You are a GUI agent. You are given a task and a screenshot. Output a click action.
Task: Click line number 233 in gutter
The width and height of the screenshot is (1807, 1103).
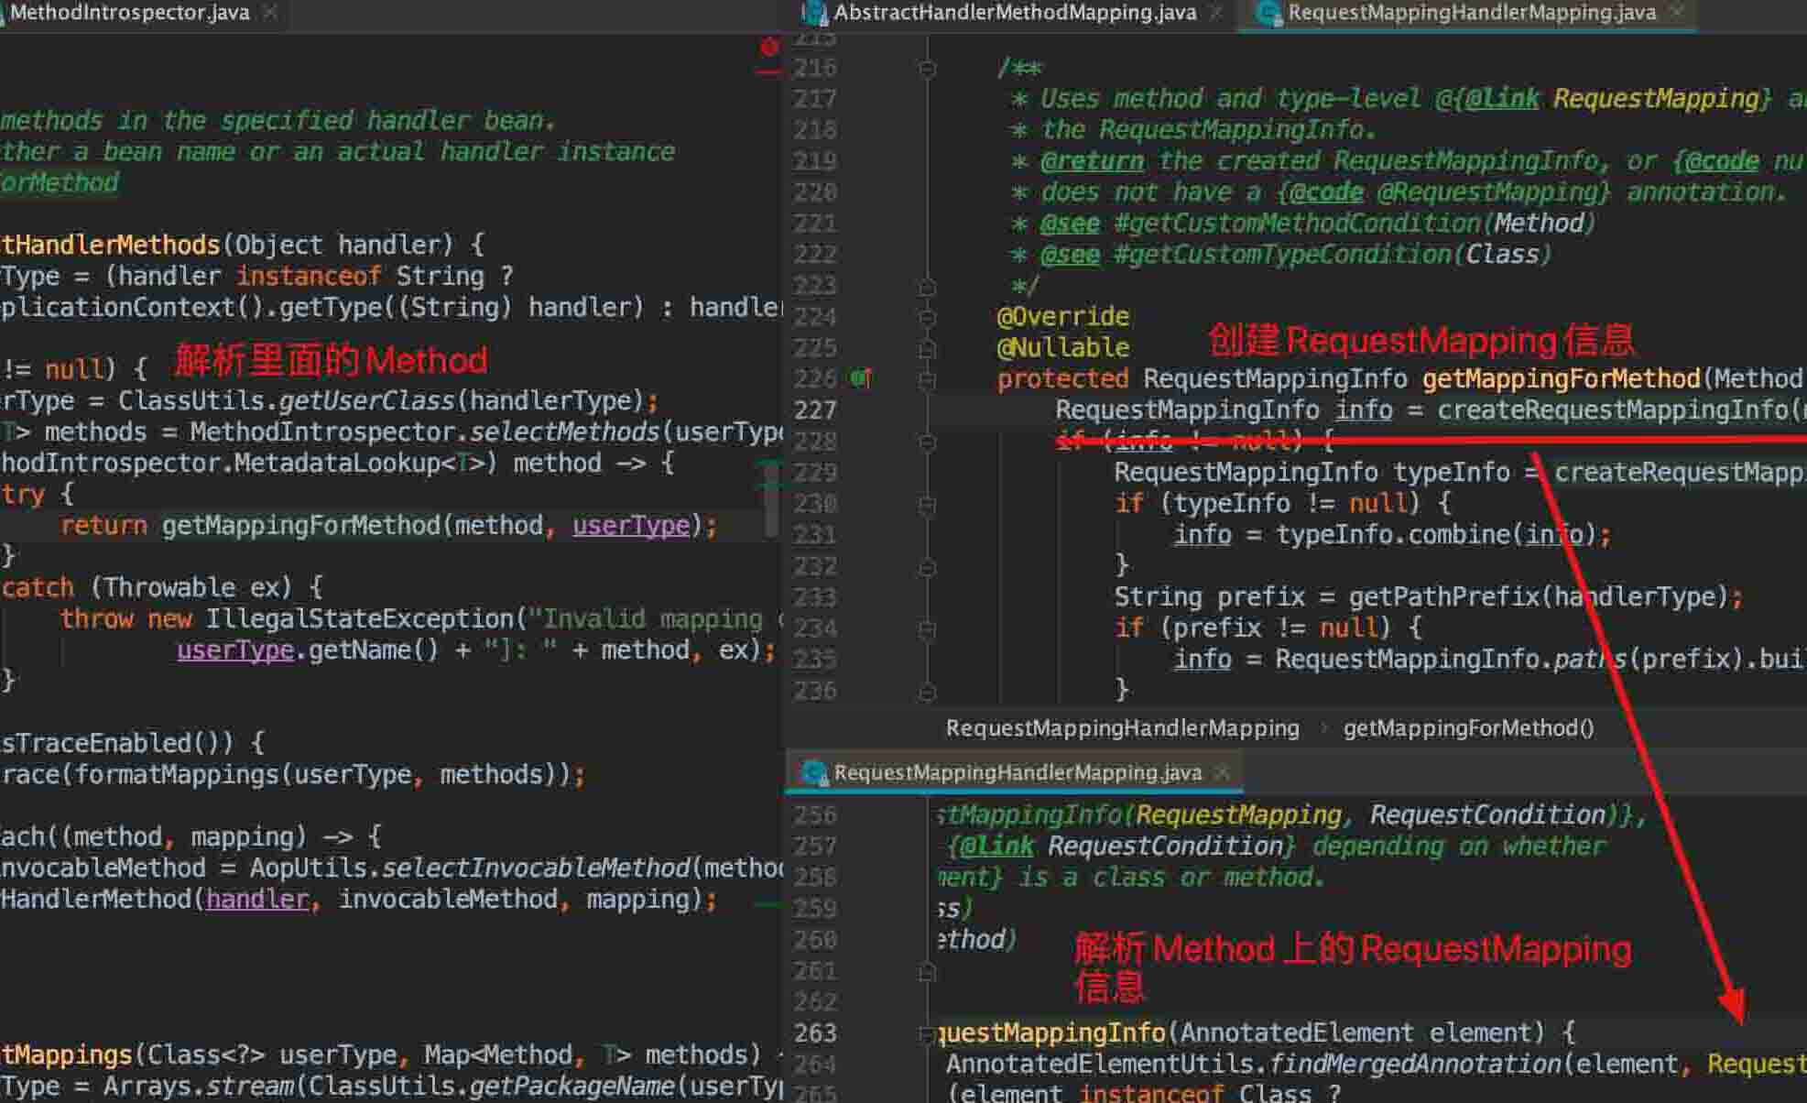pyautogui.click(x=815, y=597)
